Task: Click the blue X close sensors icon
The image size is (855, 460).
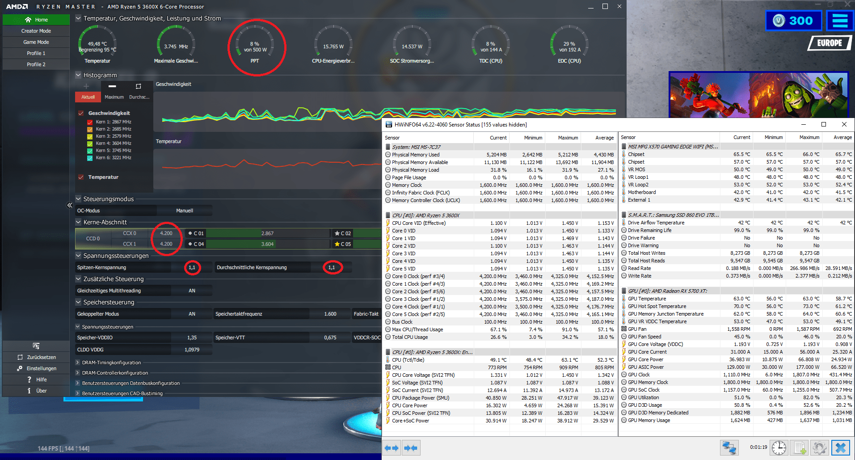Action: point(841,447)
